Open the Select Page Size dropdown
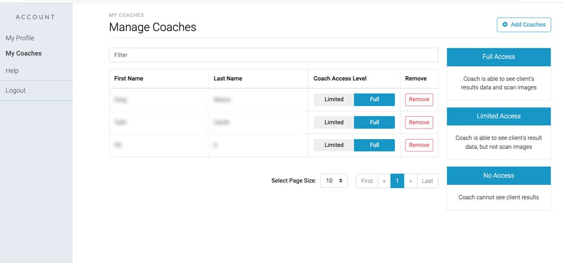The width and height of the screenshot is (564, 263). [x=334, y=181]
